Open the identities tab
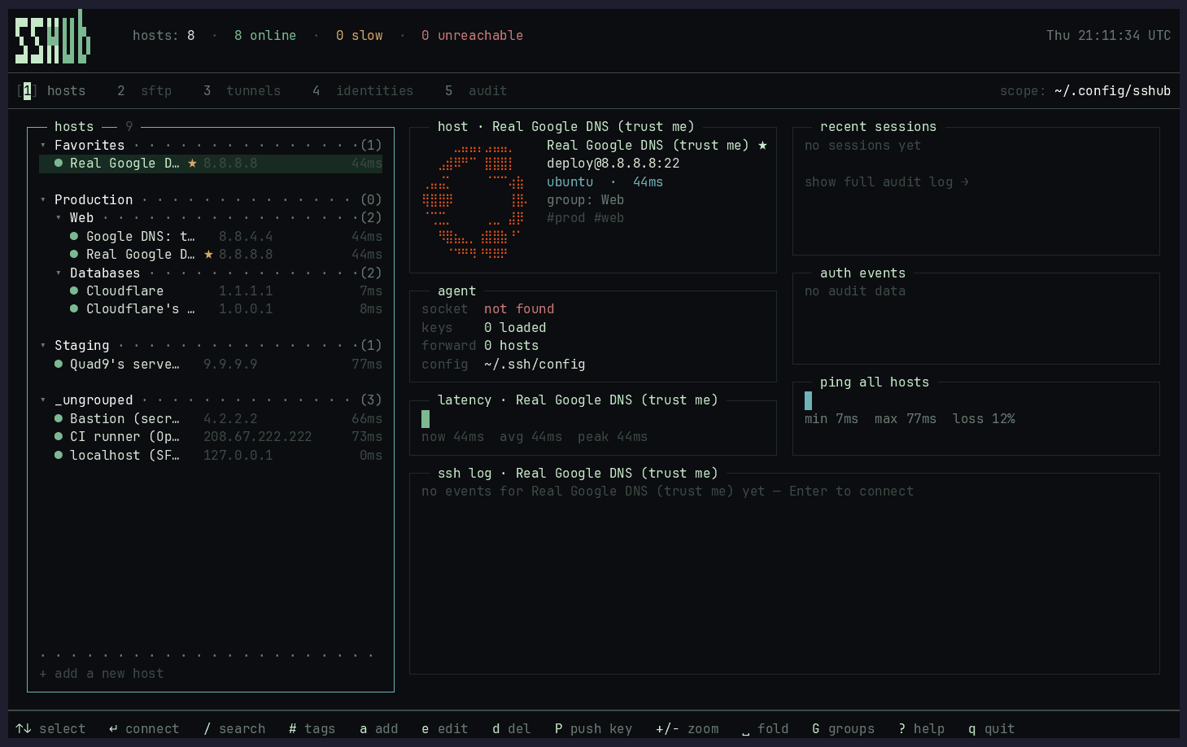This screenshot has width=1187, height=747. click(363, 91)
